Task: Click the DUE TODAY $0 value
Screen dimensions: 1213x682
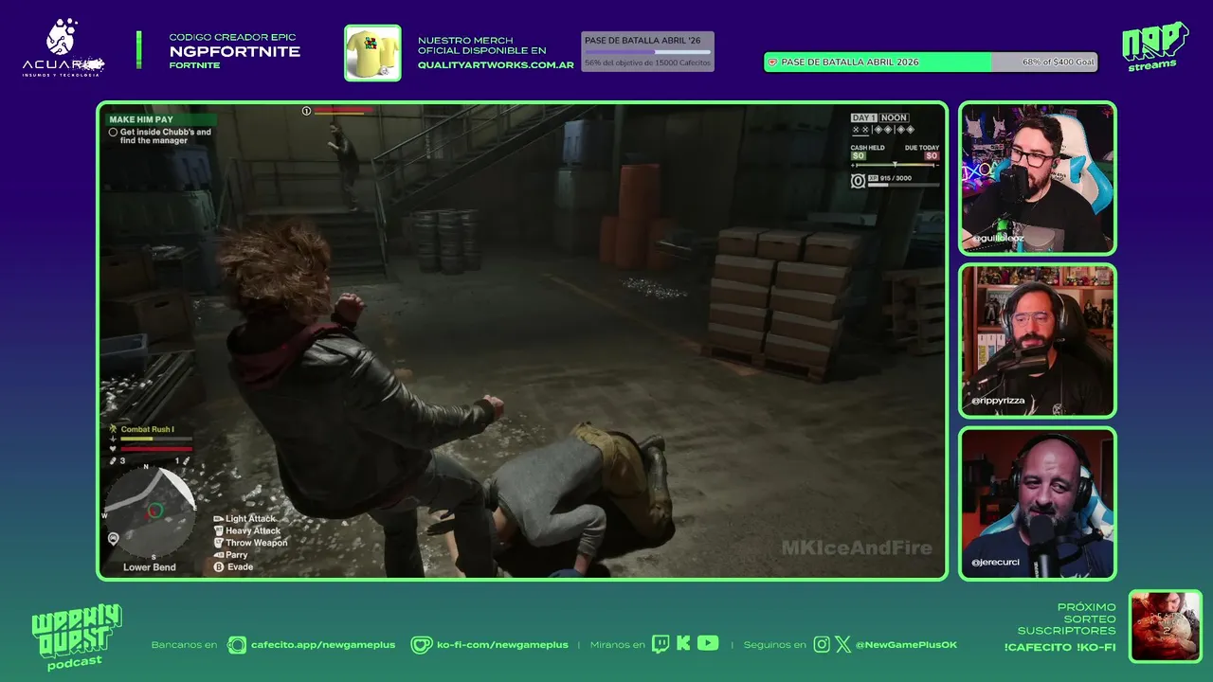Action: click(x=932, y=155)
